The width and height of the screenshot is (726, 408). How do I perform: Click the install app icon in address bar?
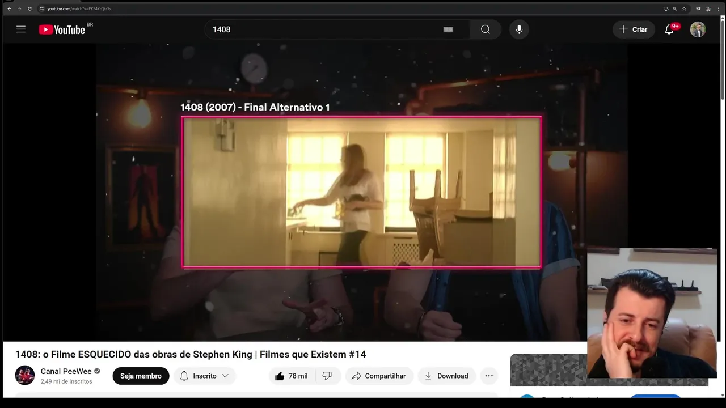pyautogui.click(x=665, y=8)
